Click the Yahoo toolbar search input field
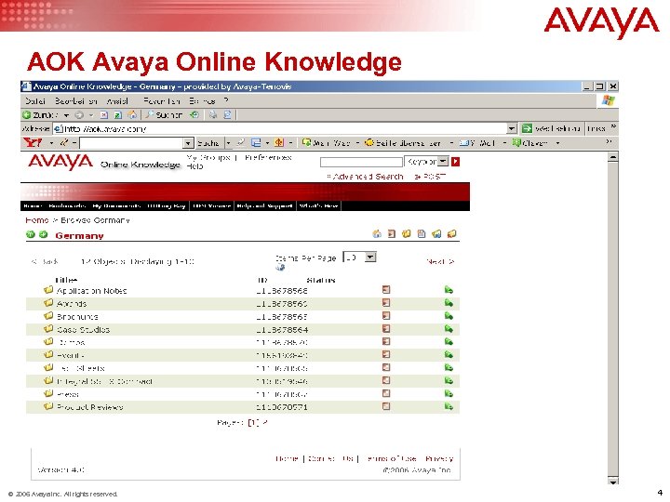Viewport: 670px width, 502px height. [131, 143]
